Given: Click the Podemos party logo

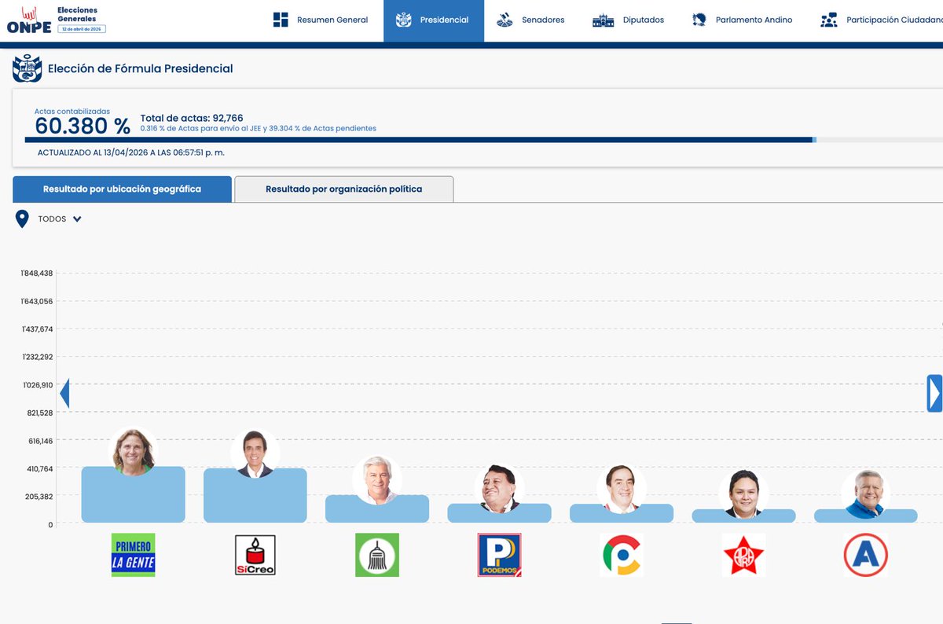Looking at the screenshot, I should click(499, 555).
